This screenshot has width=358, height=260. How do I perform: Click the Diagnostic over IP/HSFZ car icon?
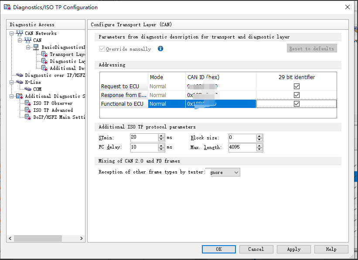coord(20,75)
